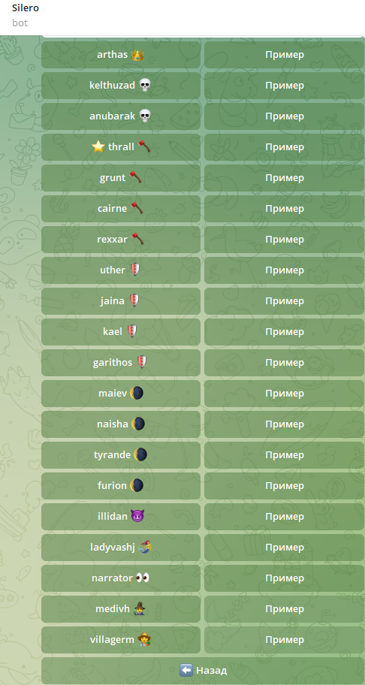
Task: Choose the ladyvashj mermaid voice
Action: [121, 548]
